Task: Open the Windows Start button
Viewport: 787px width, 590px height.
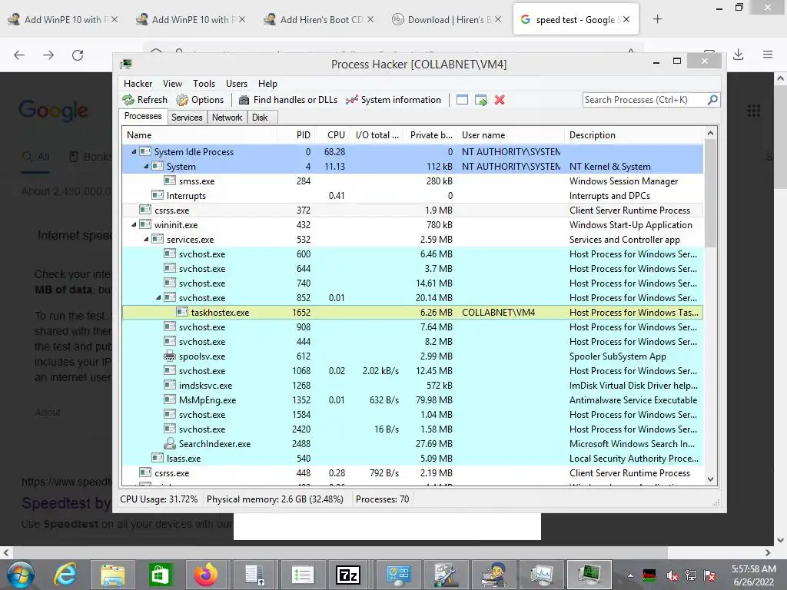Action: pos(21,575)
